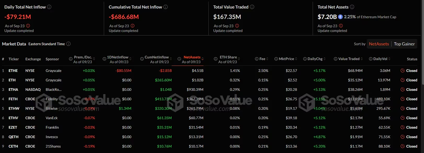
Task: Click info icon before 1DNetInflow header
Action: (104, 59)
